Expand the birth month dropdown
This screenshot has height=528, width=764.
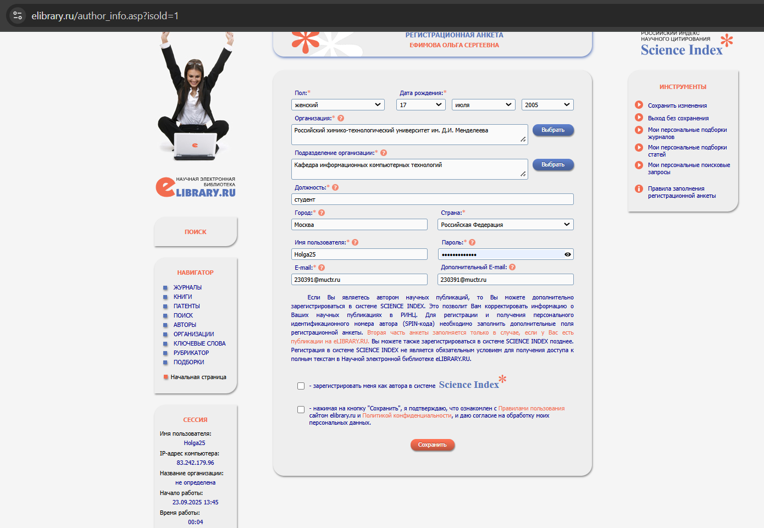click(x=483, y=105)
